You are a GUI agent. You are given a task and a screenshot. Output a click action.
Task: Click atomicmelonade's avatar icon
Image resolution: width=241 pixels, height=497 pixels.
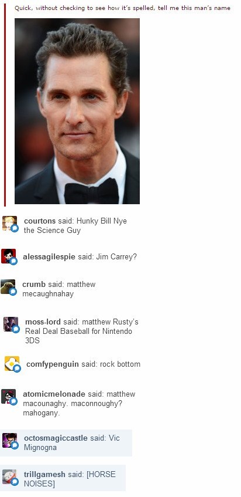click(x=9, y=397)
